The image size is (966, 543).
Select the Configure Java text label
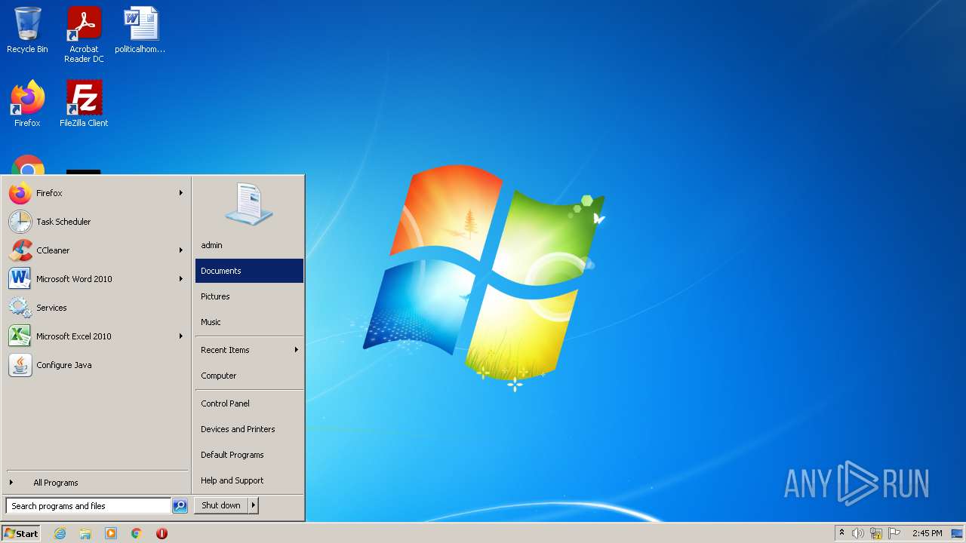64,365
